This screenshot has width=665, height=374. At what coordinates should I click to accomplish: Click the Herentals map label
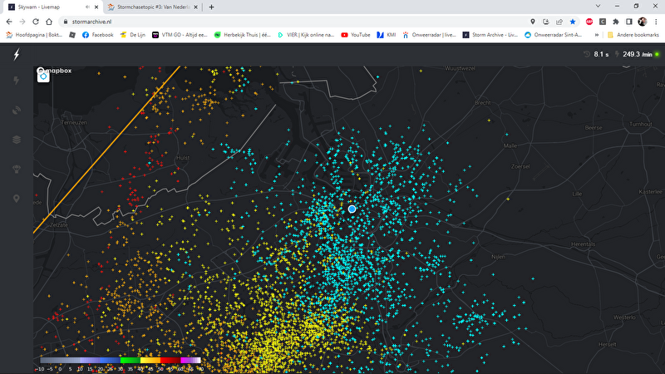pos(584,244)
